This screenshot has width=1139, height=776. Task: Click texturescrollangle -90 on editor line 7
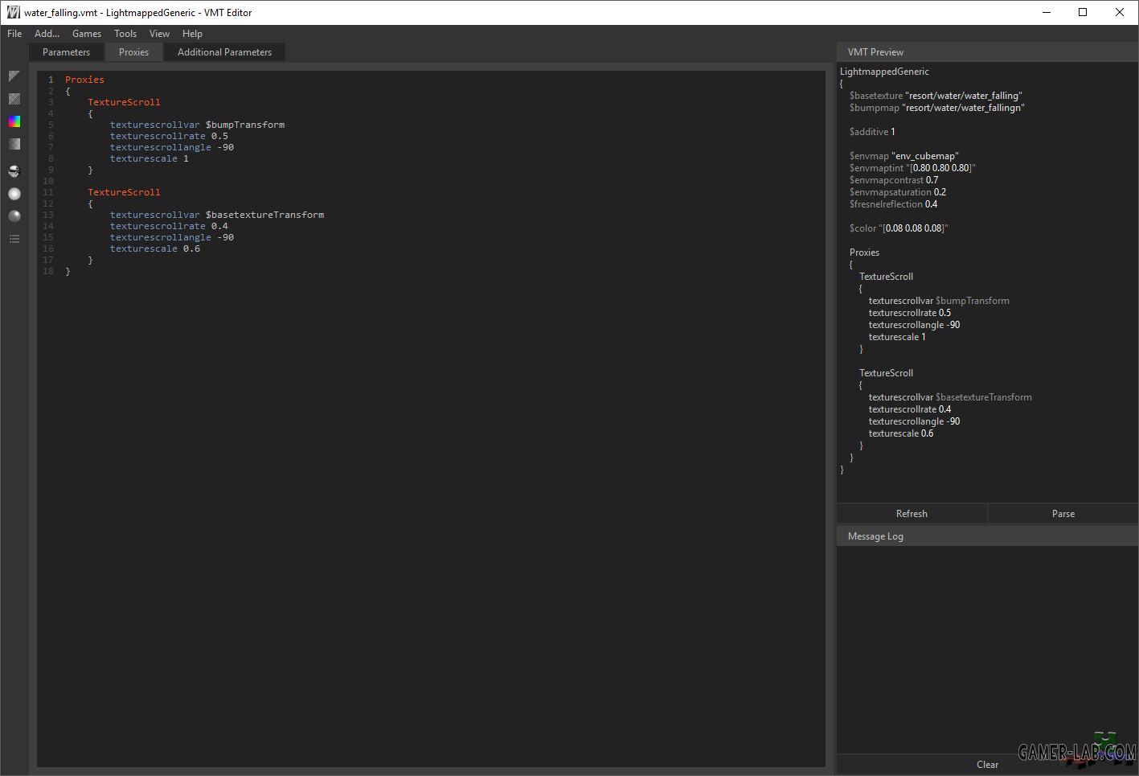click(172, 147)
